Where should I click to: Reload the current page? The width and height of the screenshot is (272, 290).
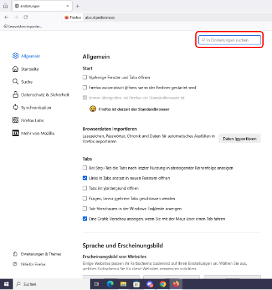click(x=26, y=17)
